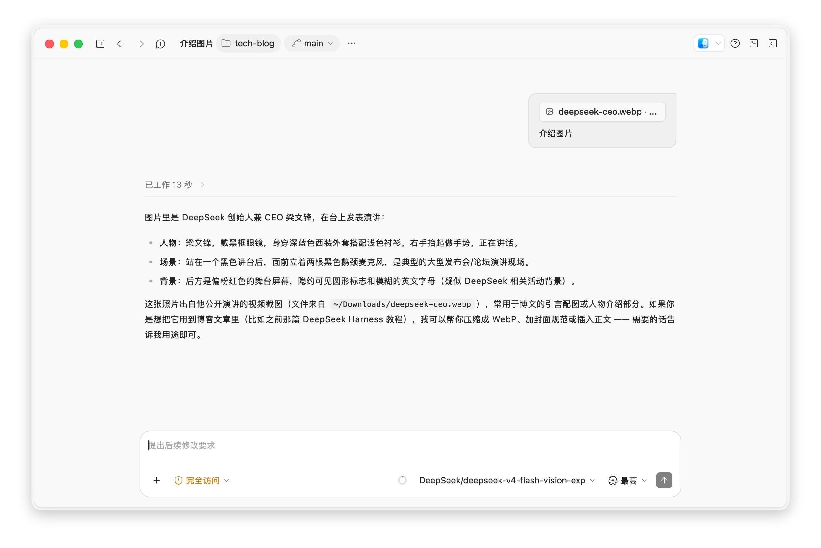The image size is (821, 548).
Task: Close the window with red button
Action: click(x=50, y=44)
